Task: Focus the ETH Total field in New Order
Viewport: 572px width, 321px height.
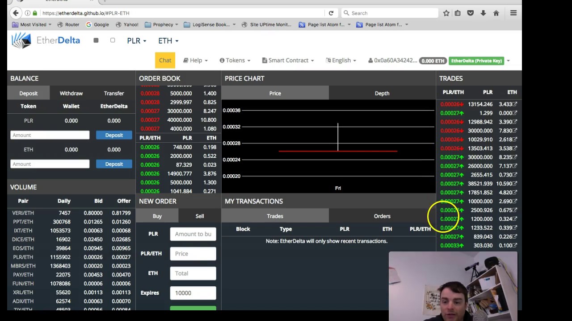Action: [193, 273]
